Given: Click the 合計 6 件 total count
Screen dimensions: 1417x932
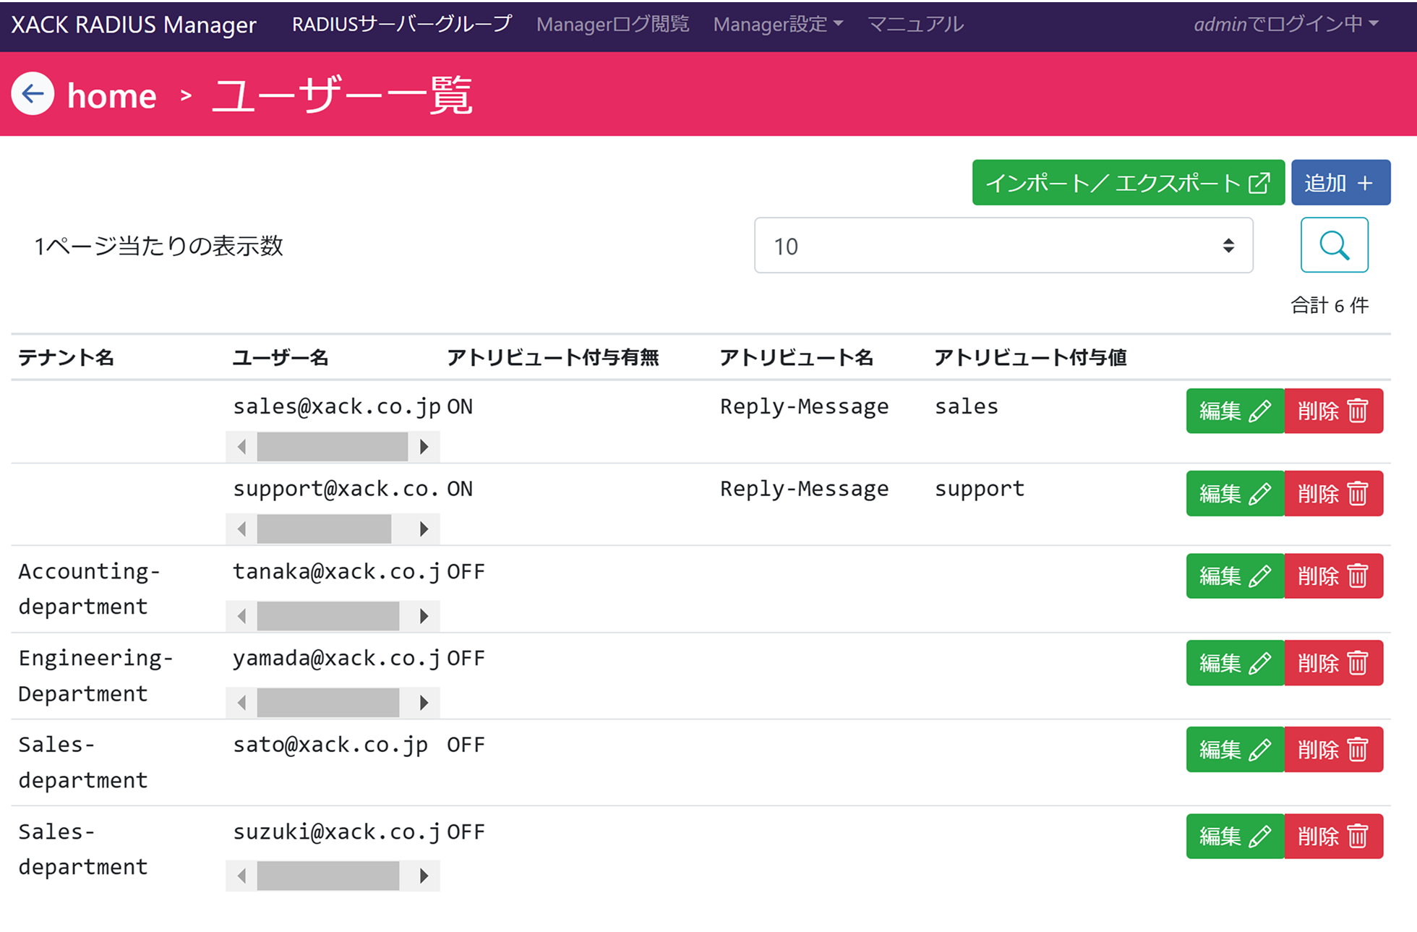Looking at the screenshot, I should (1330, 305).
